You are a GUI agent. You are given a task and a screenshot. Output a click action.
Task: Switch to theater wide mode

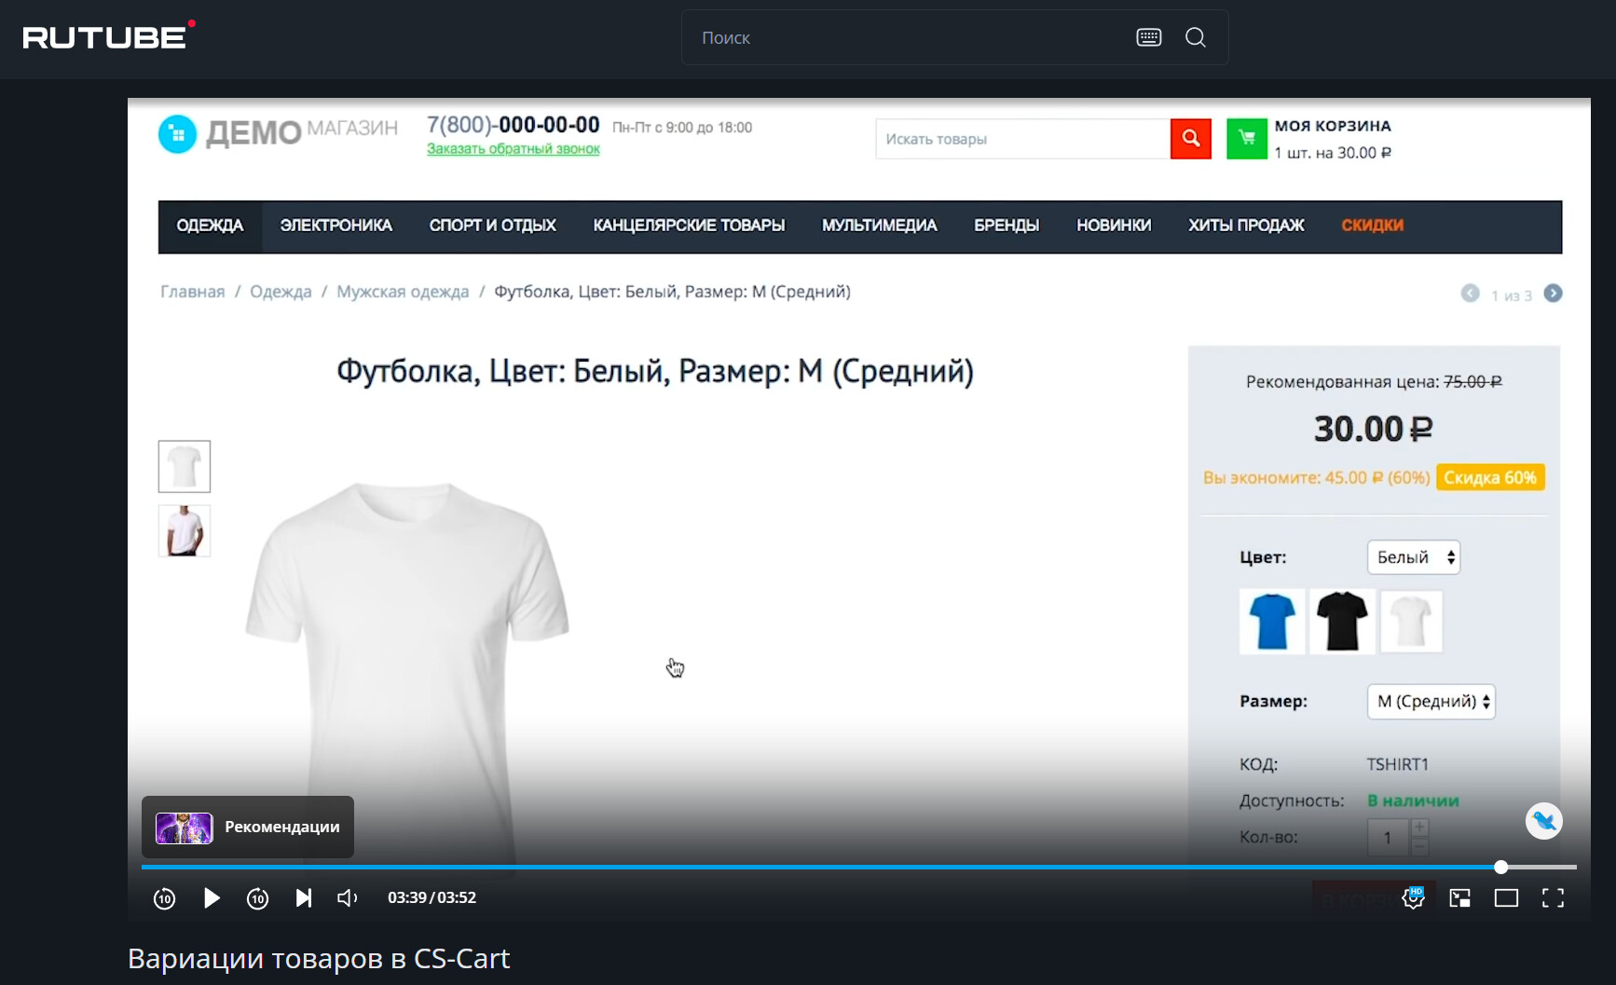point(1506,897)
